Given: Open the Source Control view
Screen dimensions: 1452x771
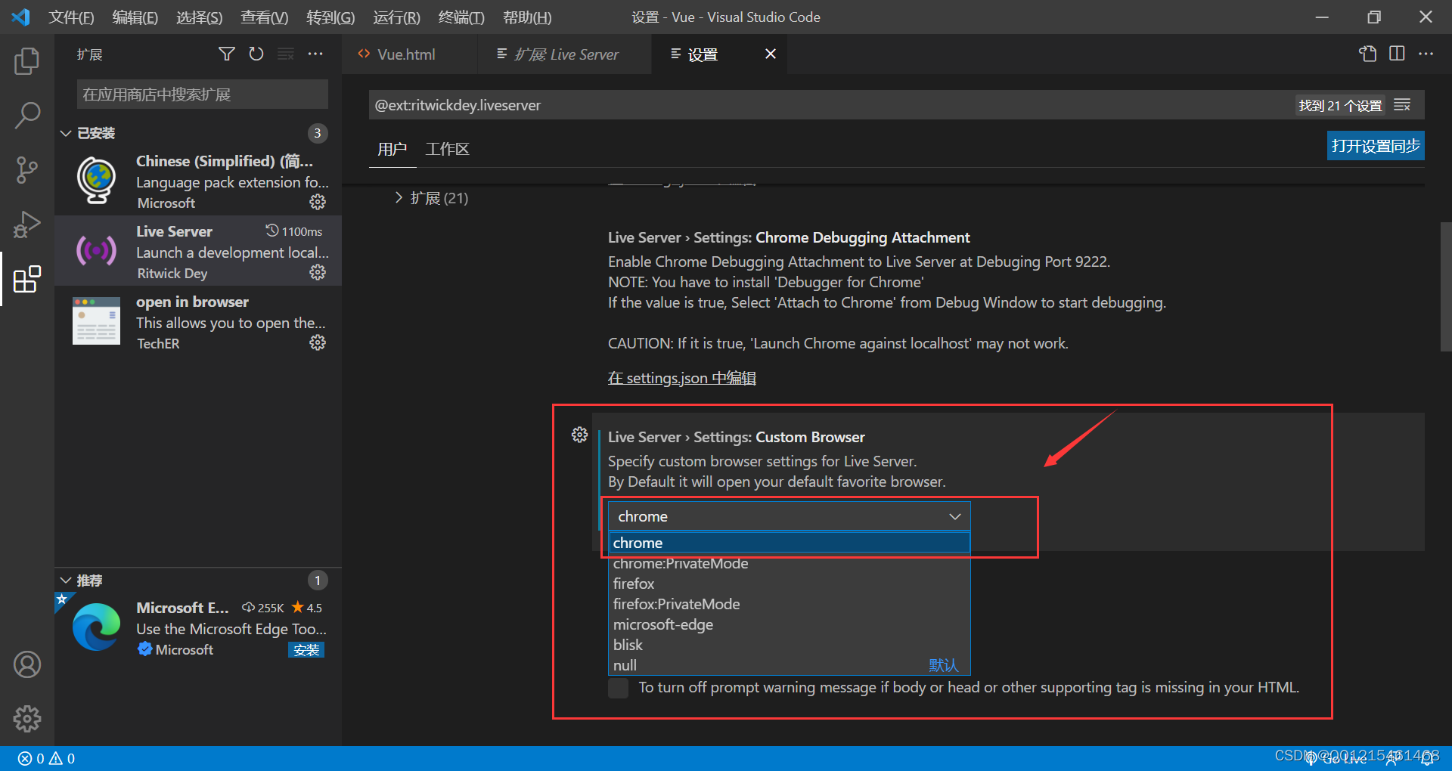Looking at the screenshot, I should 27,170.
